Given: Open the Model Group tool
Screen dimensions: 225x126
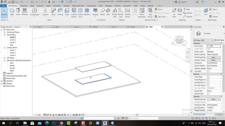Looking at the screenshot, I should pos(127,13).
